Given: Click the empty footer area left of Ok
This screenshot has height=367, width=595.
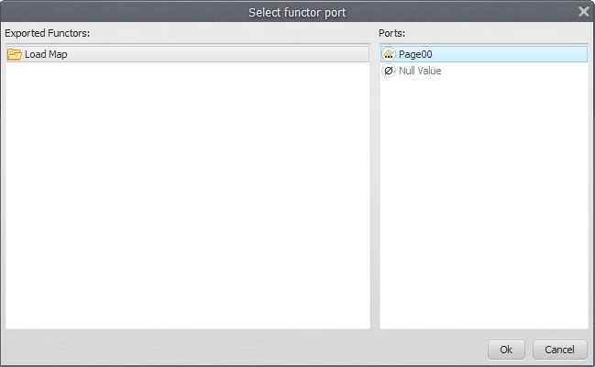Looking at the screenshot, I should [x=248, y=350].
